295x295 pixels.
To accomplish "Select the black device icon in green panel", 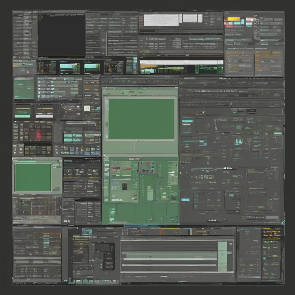I will pos(124,186).
